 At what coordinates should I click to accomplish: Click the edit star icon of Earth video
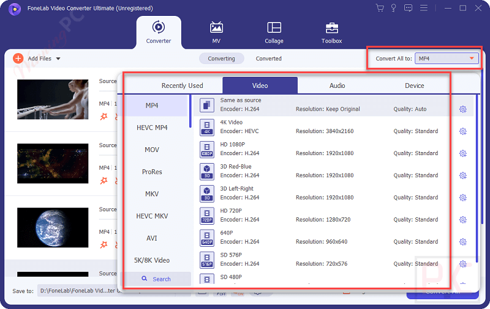[104, 245]
